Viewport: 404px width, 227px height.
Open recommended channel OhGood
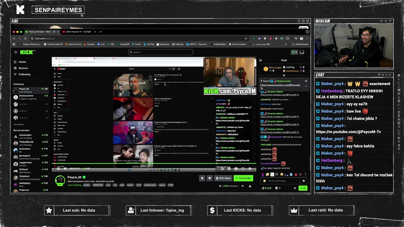(x=31, y=171)
